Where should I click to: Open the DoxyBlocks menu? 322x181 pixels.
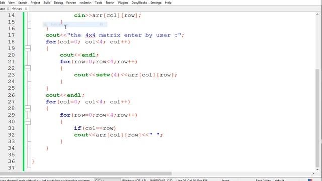coord(139,3)
